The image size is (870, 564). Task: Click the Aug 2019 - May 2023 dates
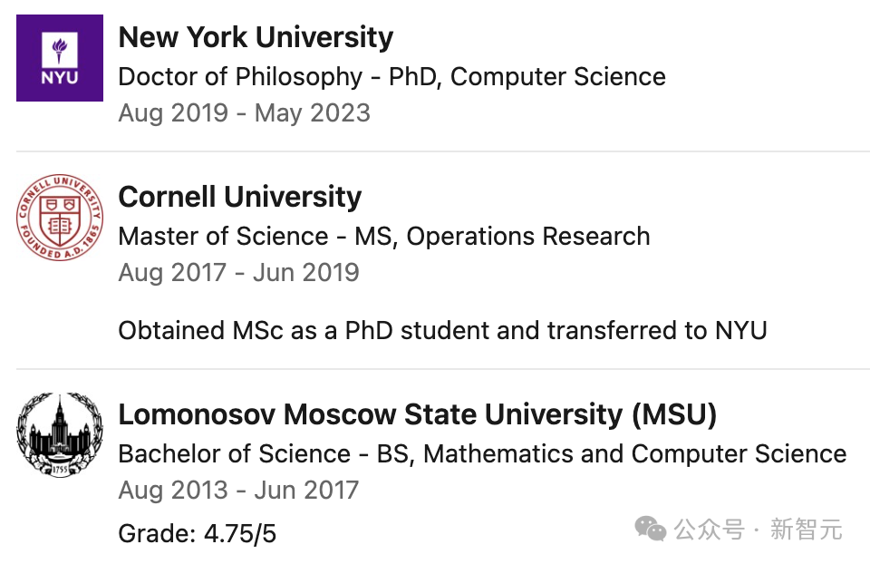click(x=244, y=113)
